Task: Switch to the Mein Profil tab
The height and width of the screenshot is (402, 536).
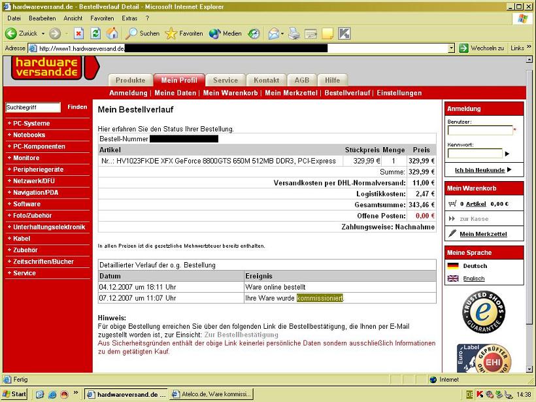Action: click(179, 80)
